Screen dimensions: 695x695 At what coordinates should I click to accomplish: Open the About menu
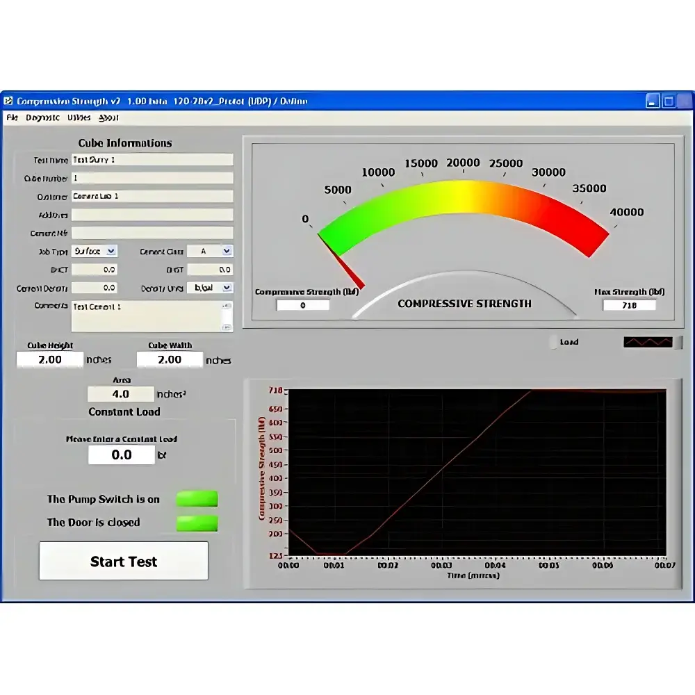[108, 118]
